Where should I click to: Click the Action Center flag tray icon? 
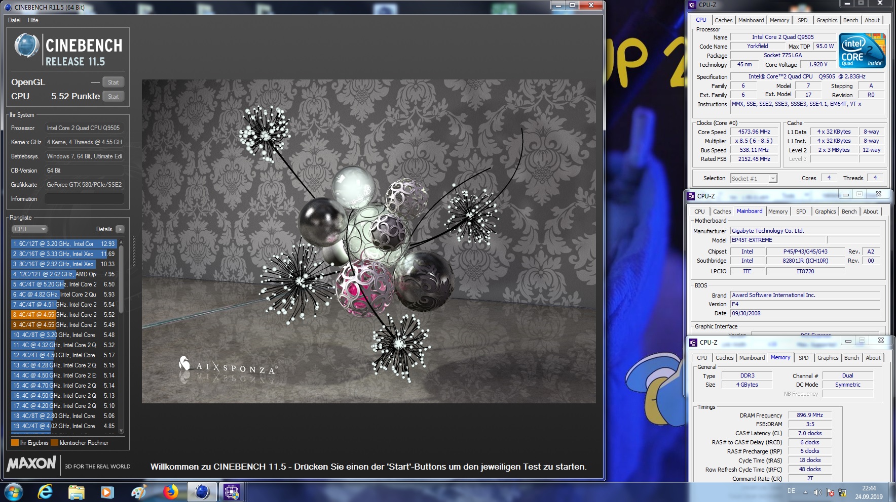coord(830,492)
